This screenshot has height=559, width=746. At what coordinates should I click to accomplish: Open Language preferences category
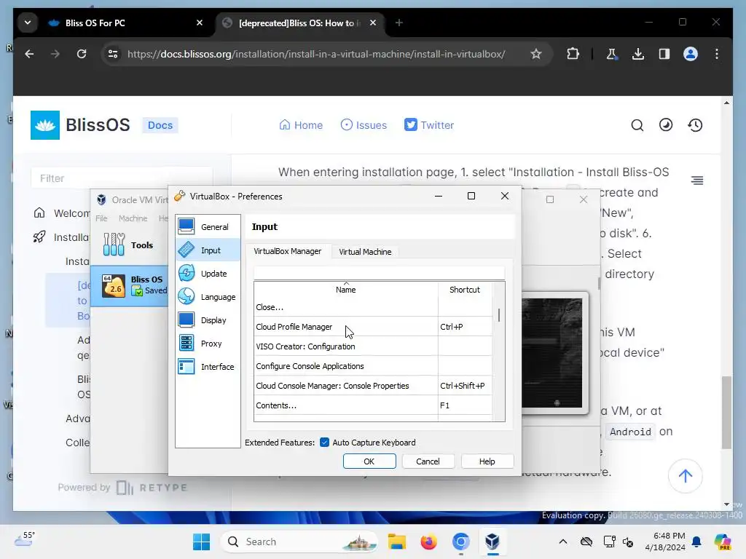click(x=208, y=297)
